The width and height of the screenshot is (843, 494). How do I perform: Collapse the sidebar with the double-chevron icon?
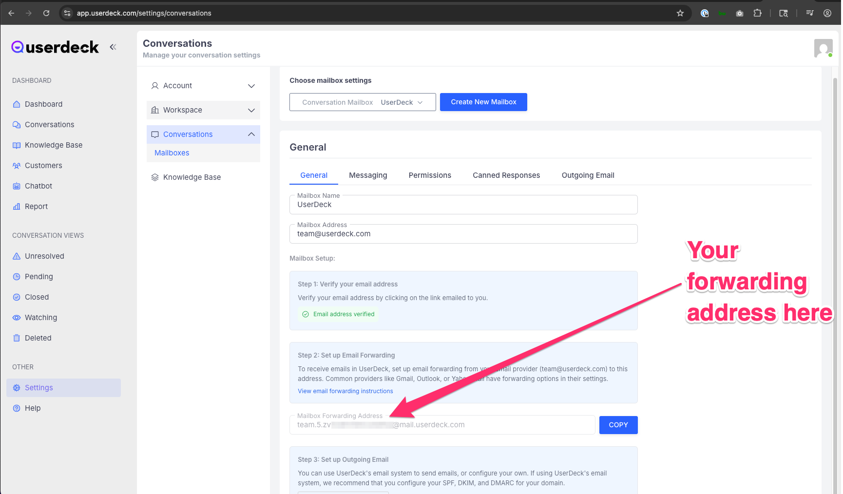(113, 47)
